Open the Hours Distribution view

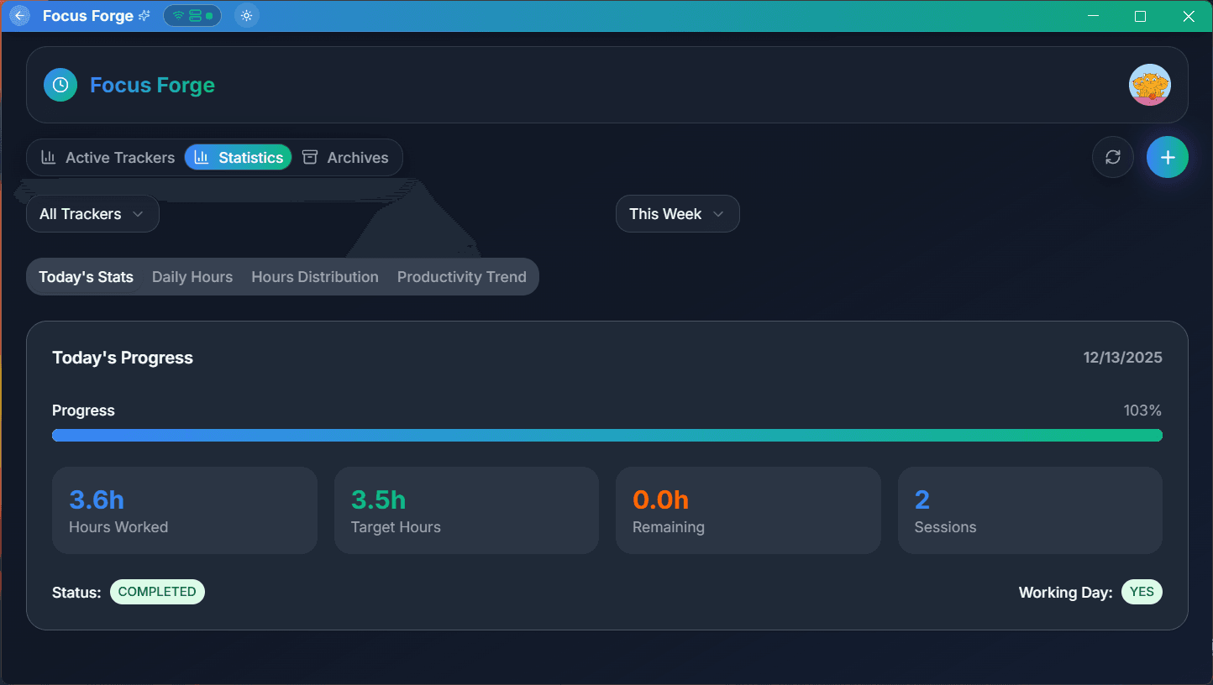coord(314,276)
